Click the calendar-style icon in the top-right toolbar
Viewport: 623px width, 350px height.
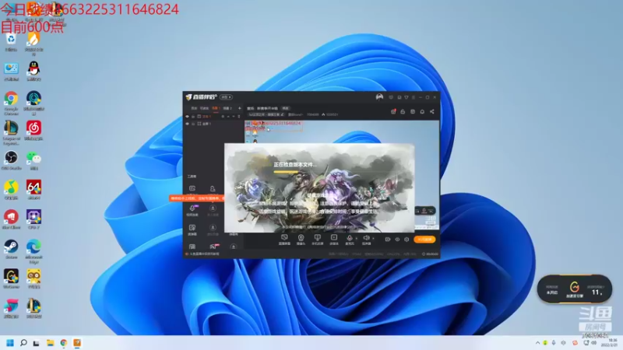[413, 111]
